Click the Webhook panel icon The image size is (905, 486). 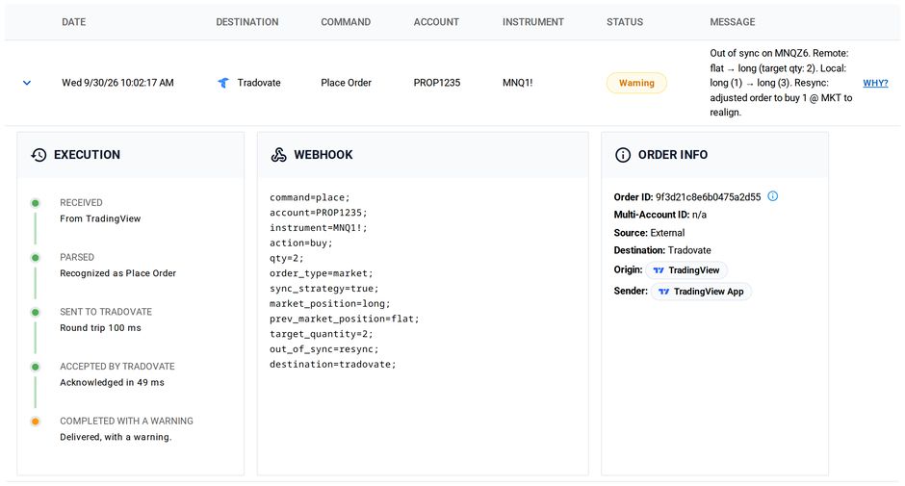pyautogui.click(x=279, y=155)
